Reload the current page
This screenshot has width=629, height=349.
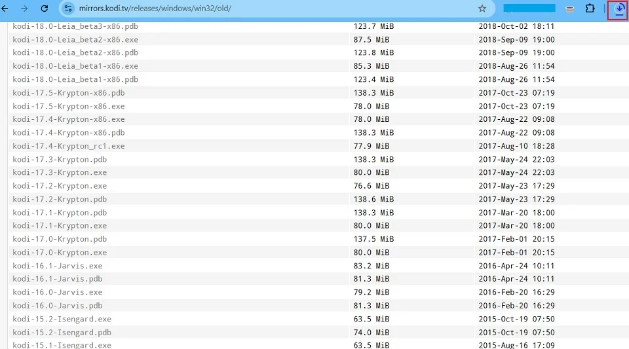pyautogui.click(x=45, y=9)
